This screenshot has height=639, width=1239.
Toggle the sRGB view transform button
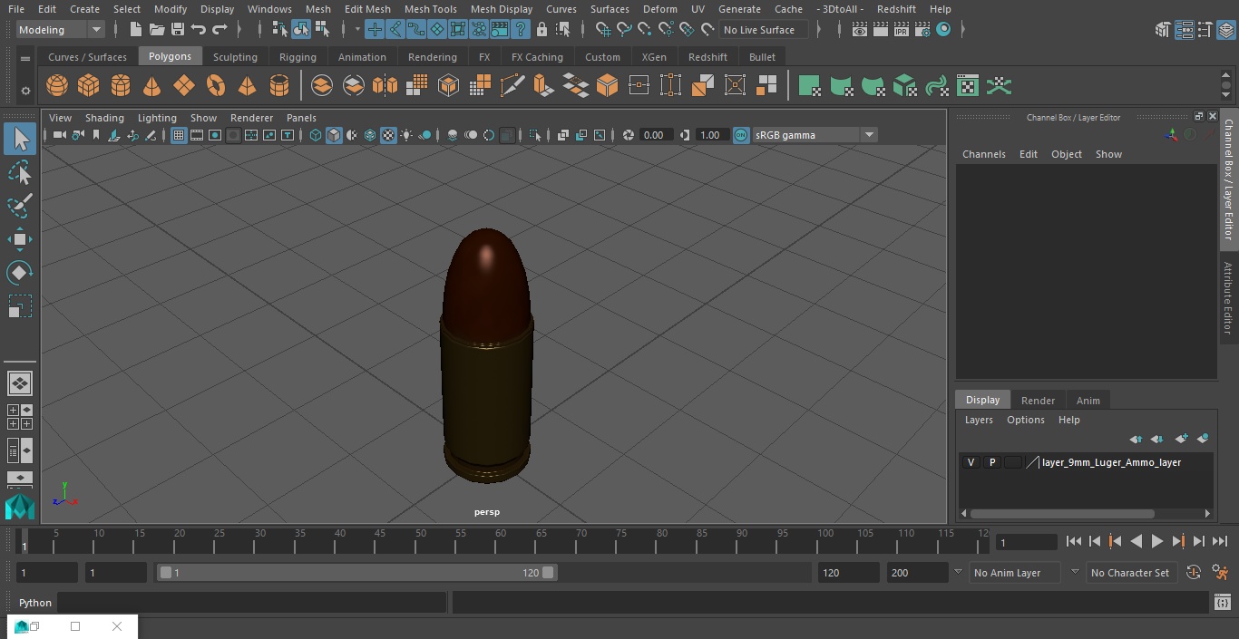[741, 135]
